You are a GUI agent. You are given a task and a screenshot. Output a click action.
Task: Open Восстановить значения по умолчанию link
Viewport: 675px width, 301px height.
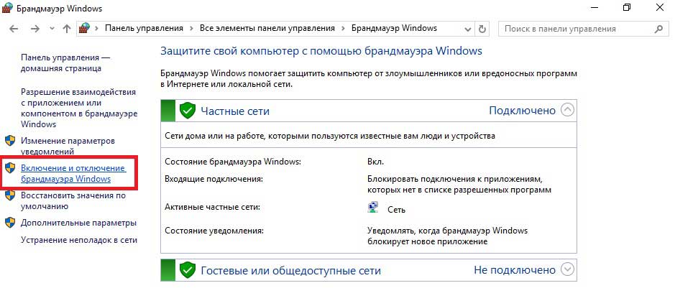click(73, 201)
